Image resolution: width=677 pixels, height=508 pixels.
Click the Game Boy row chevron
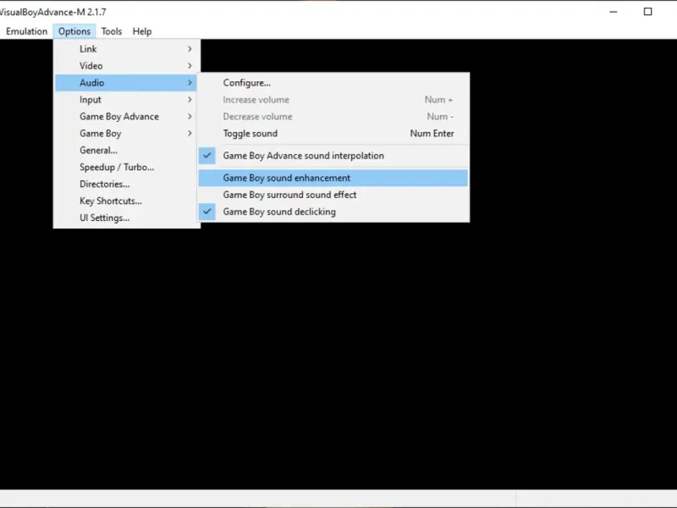point(190,133)
